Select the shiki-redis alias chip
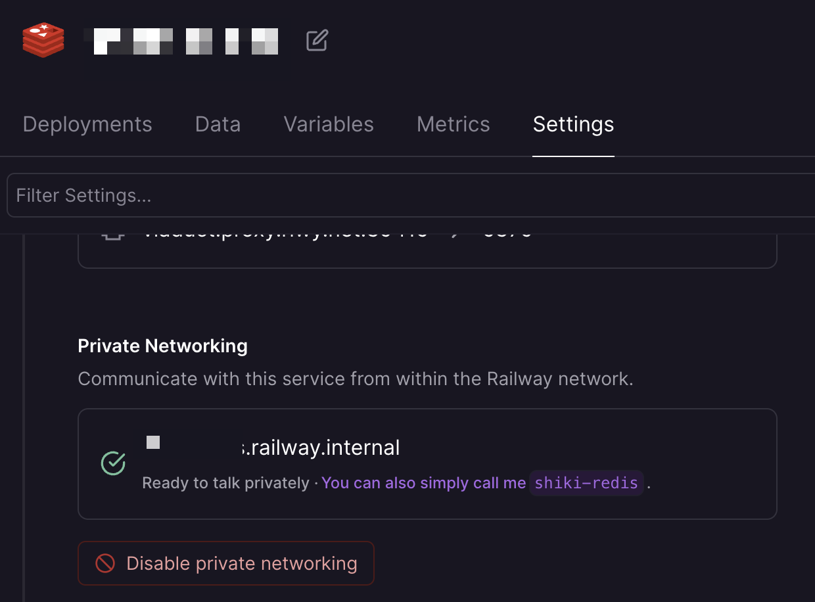This screenshot has height=602, width=815. click(586, 483)
